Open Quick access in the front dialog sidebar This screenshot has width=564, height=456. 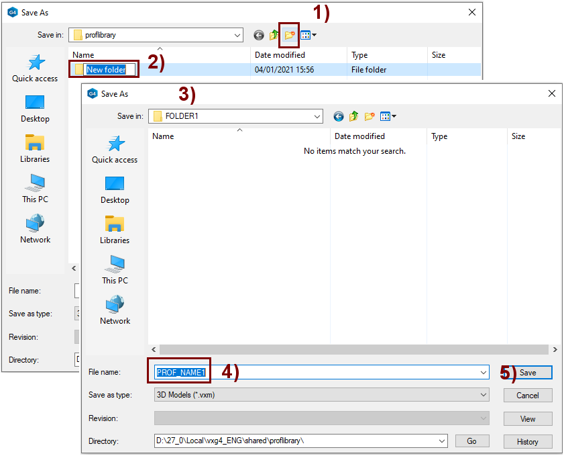[115, 149]
